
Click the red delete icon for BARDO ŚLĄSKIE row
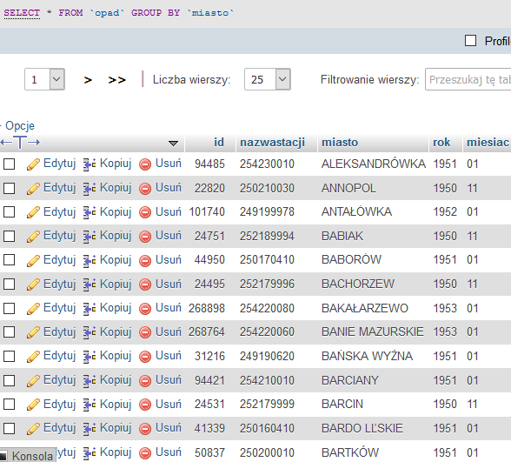pyautogui.click(x=145, y=429)
